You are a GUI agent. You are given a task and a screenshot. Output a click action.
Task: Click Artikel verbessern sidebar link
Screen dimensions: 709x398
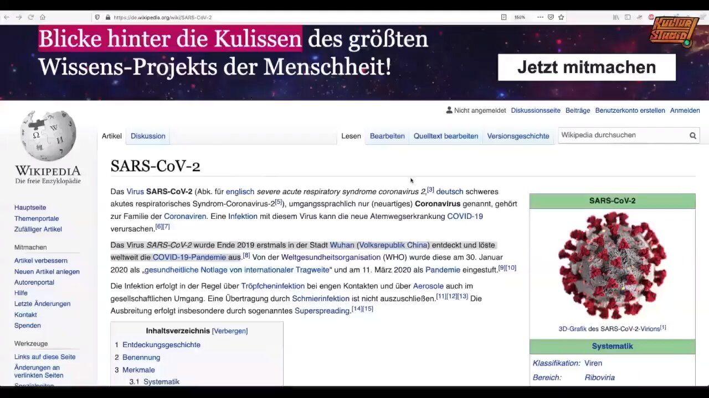coord(41,260)
